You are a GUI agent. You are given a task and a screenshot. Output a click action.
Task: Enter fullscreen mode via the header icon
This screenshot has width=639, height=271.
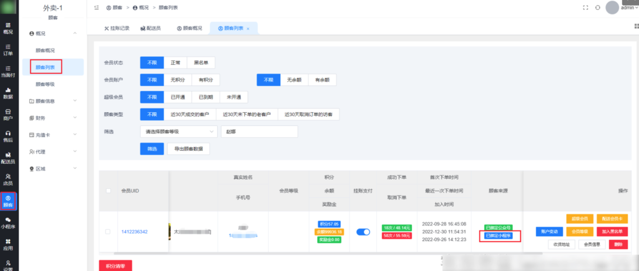point(585,7)
